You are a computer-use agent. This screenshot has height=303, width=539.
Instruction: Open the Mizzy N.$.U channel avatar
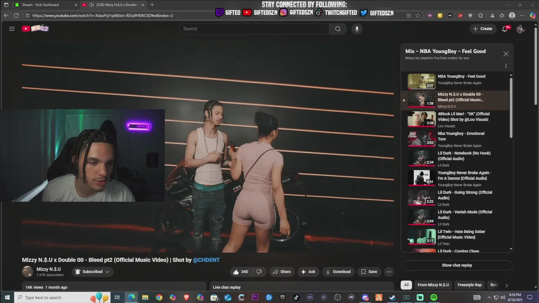click(x=27, y=272)
